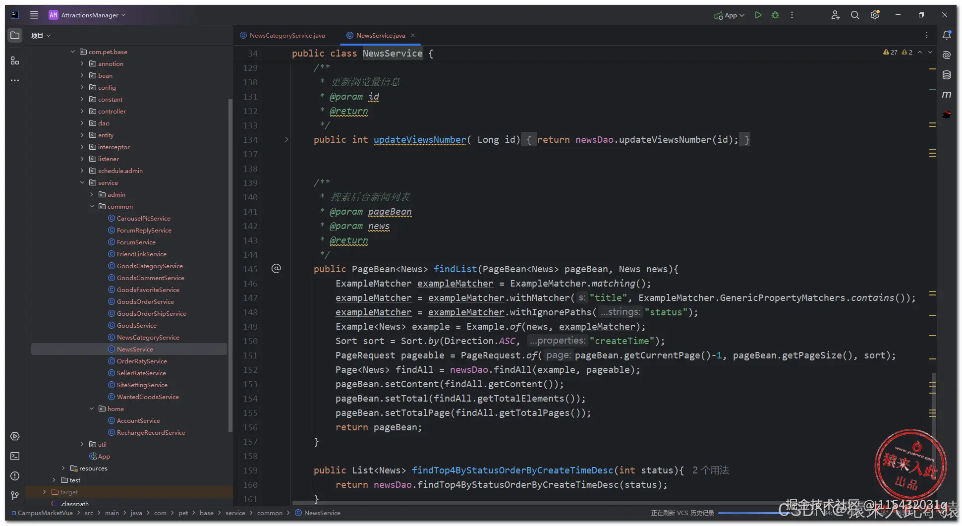Collapse the home package
Viewport: 962px width, 526px height.
tap(92, 409)
